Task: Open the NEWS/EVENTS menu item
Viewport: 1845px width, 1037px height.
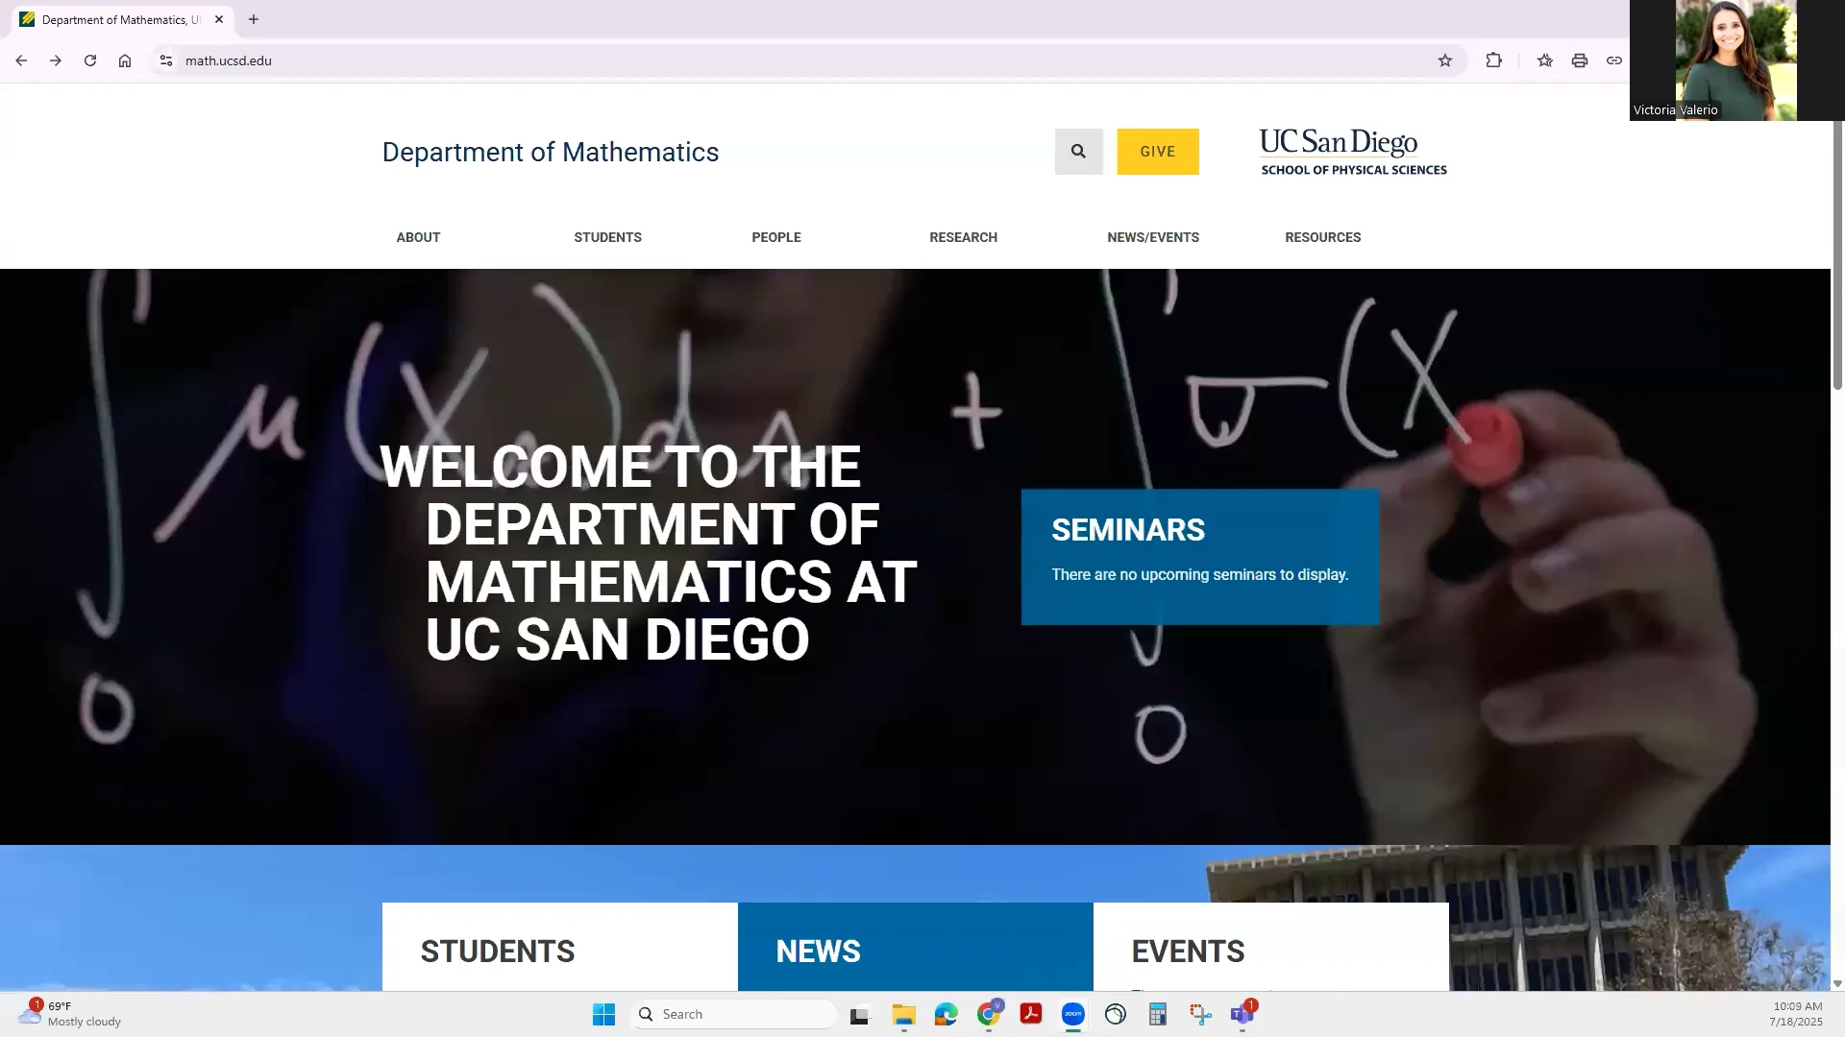Action: pos(1152,237)
